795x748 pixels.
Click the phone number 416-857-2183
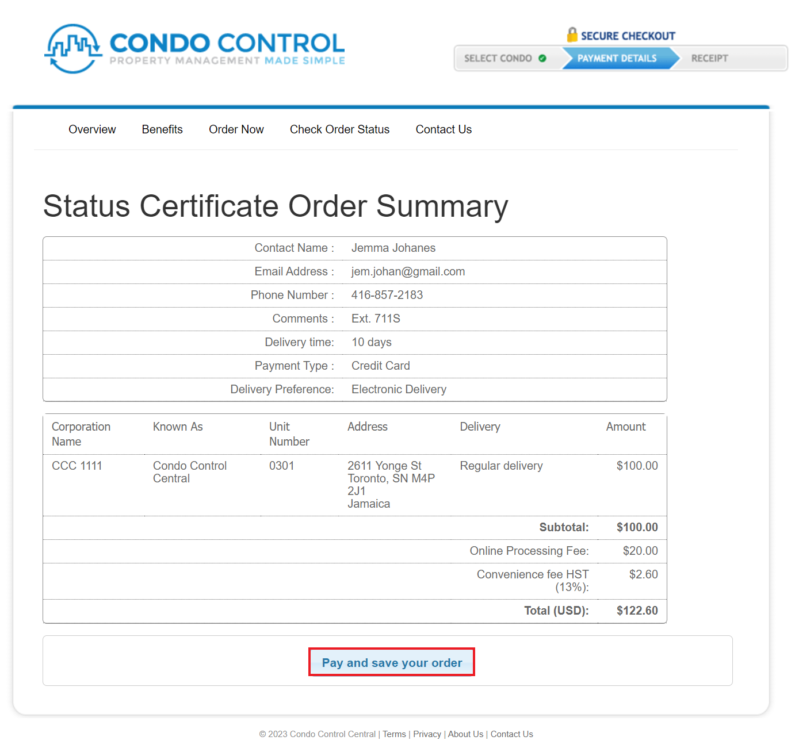click(x=387, y=295)
